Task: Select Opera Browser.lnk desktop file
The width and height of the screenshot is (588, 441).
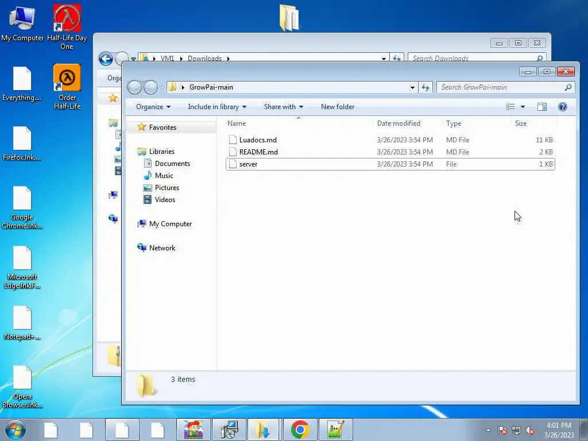Action: click(22, 386)
